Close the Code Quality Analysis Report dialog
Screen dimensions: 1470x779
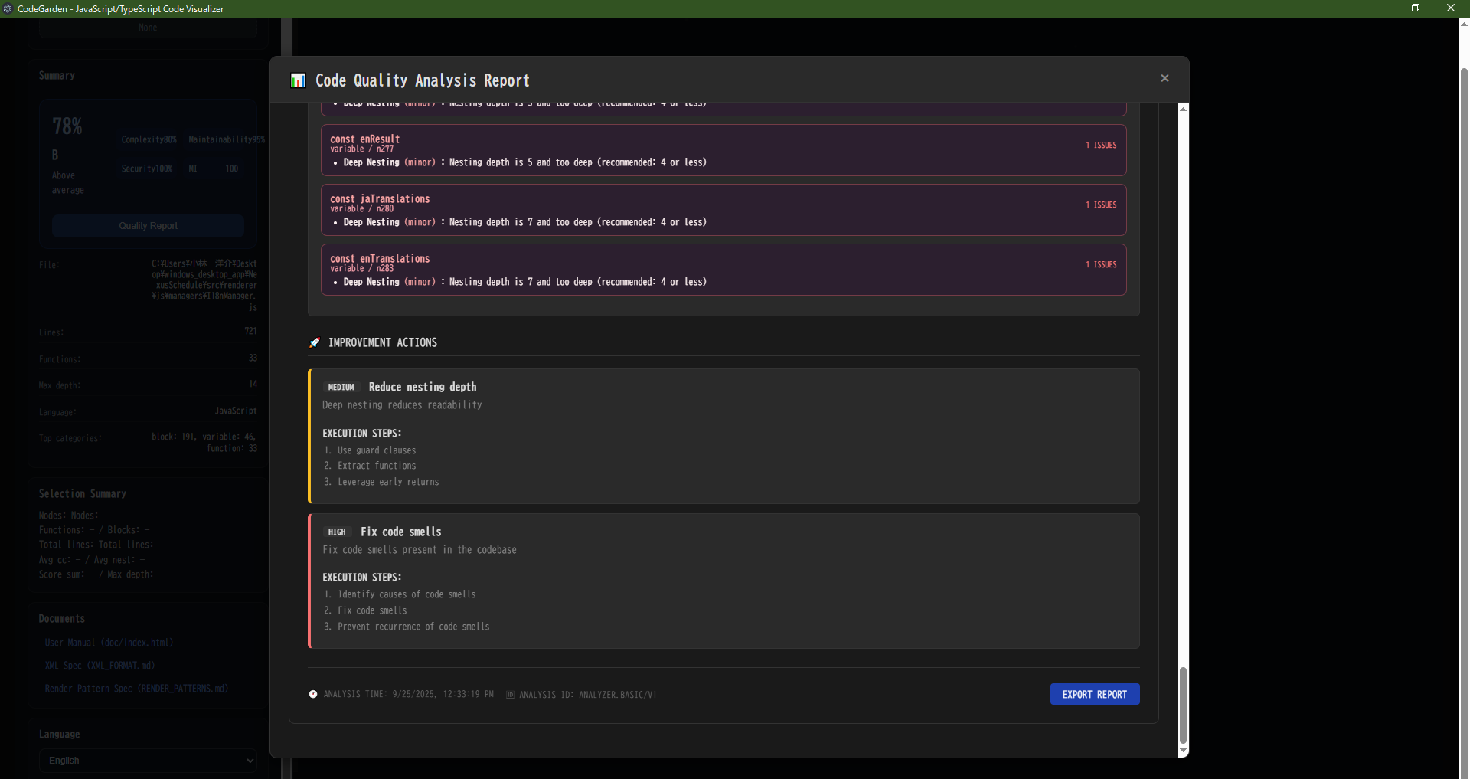[x=1165, y=78]
